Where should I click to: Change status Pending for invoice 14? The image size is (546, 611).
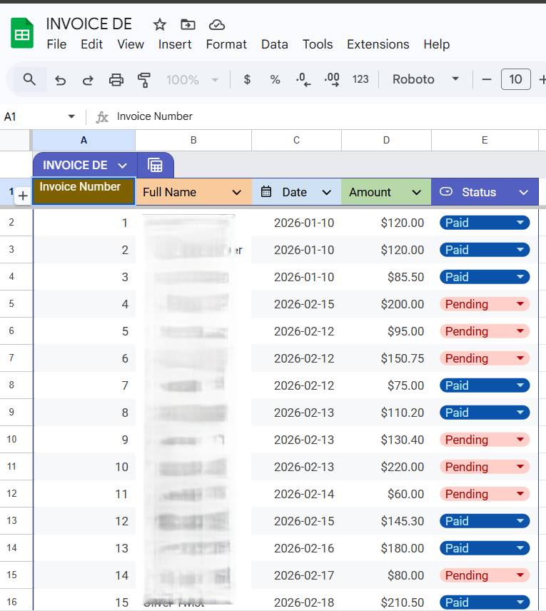pos(485,575)
